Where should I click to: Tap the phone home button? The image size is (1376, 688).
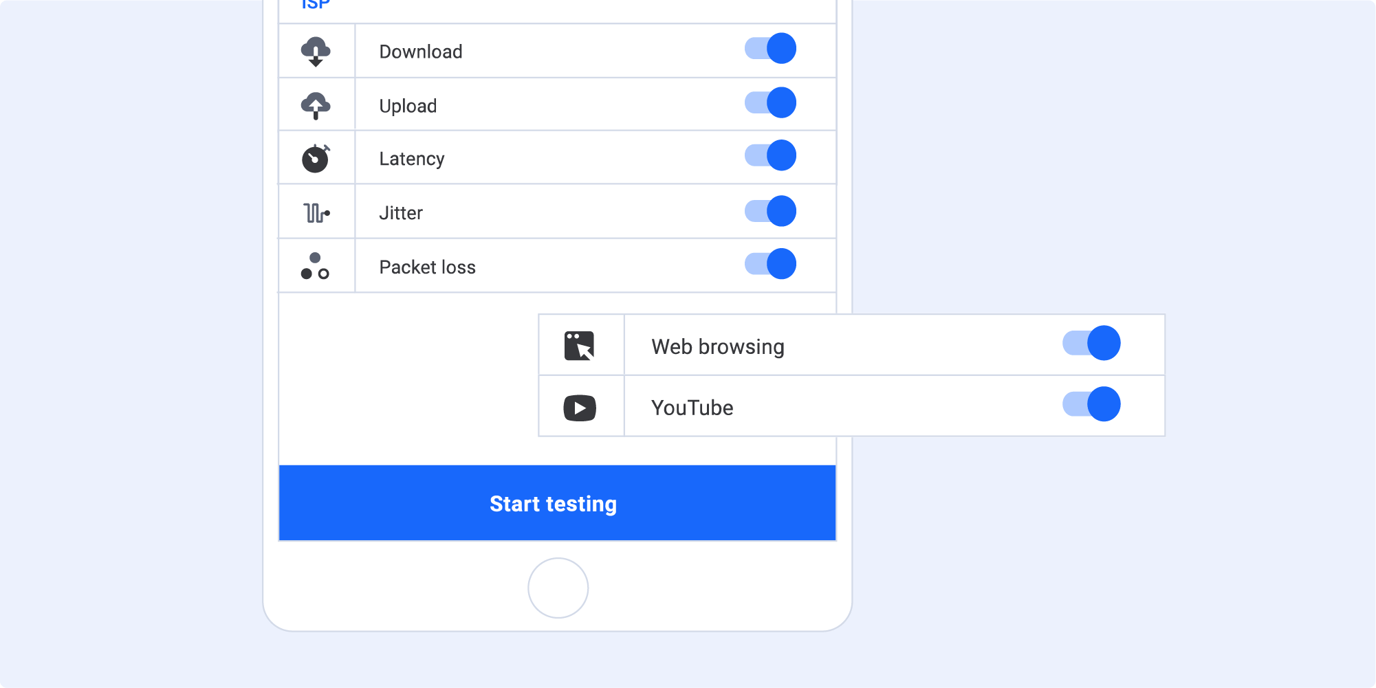tap(558, 588)
